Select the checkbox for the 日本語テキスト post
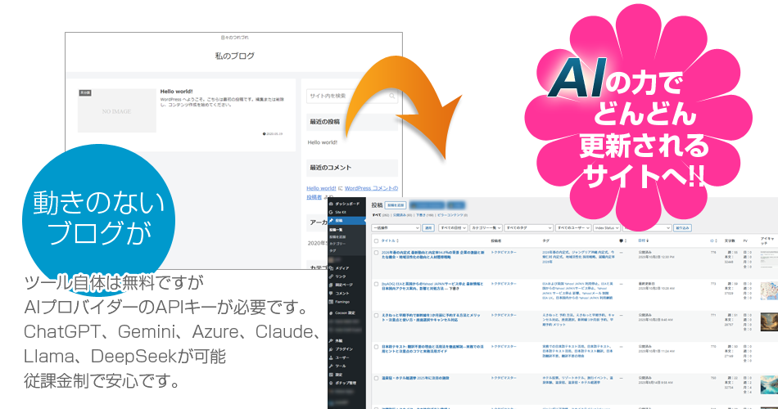Image resolution: width=778 pixels, height=409 pixels. click(x=376, y=347)
